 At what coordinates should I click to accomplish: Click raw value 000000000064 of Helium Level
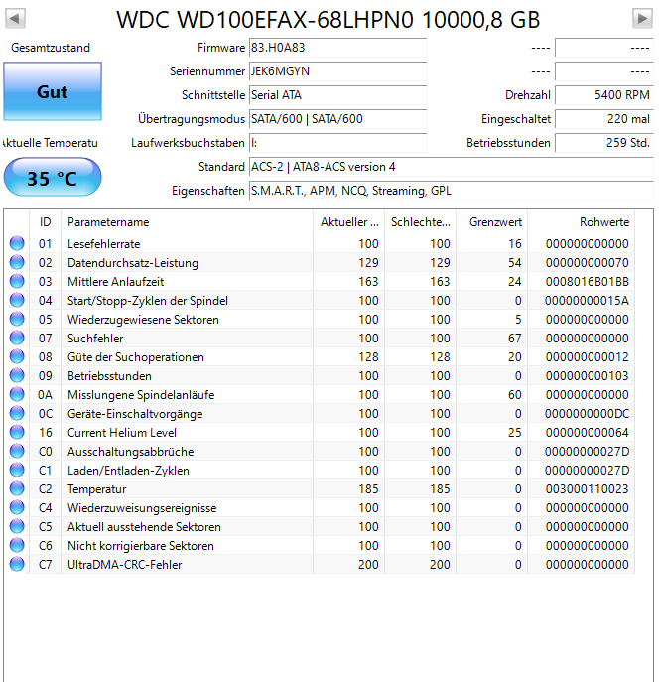point(587,433)
